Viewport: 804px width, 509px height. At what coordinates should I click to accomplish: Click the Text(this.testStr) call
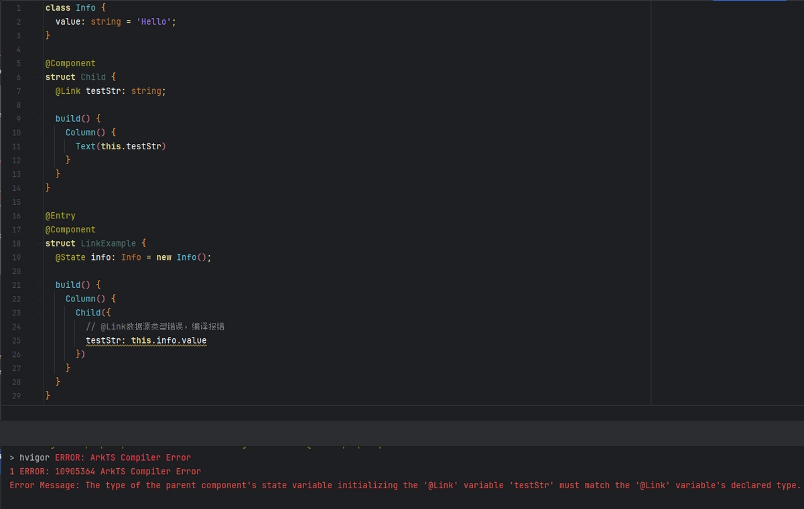point(120,146)
